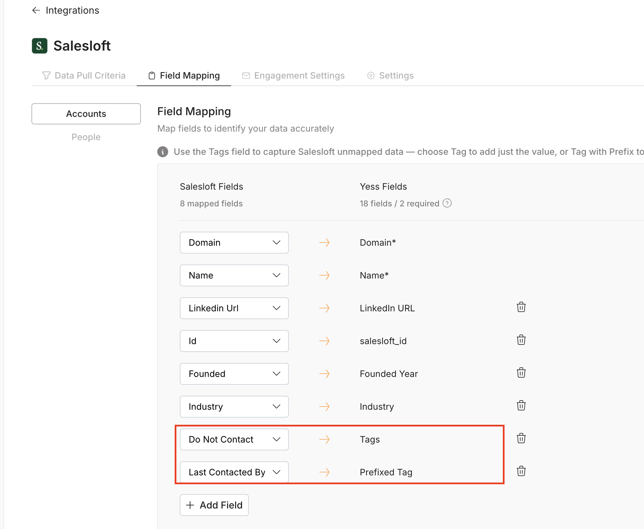Click the '8 mapped fields' text
Image resolution: width=644 pixels, height=529 pixels.
(211, 204)
